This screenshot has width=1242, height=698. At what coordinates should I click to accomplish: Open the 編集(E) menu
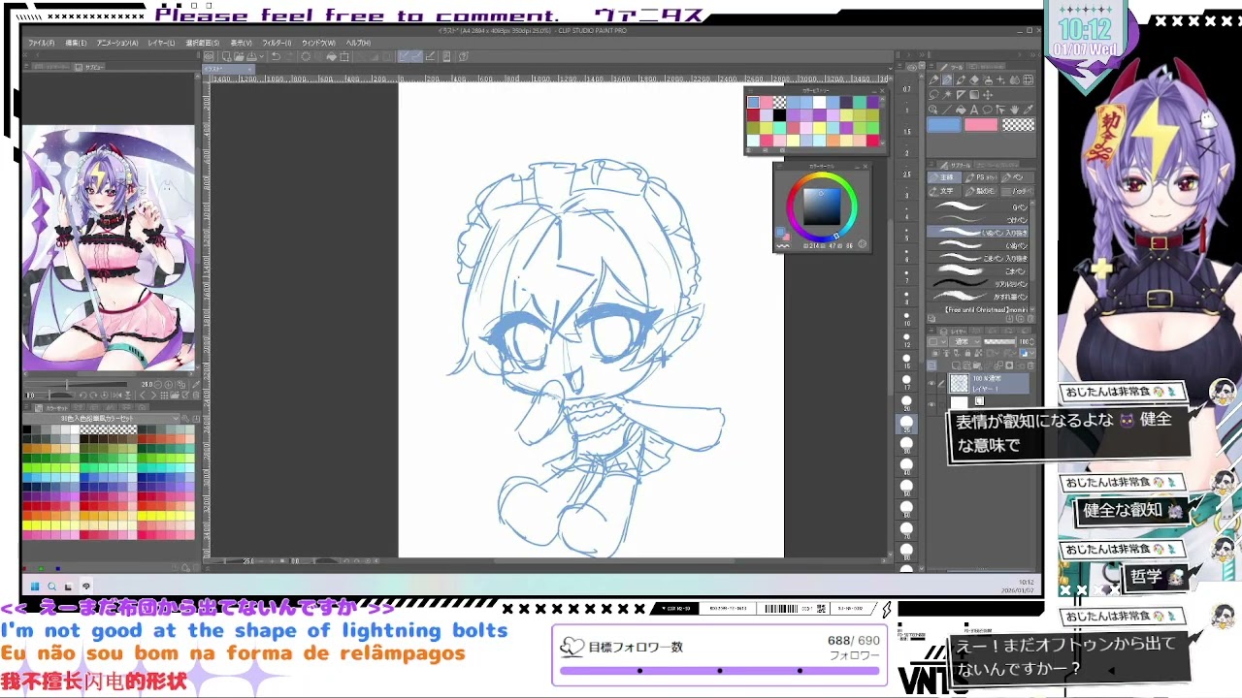[76, 44]
